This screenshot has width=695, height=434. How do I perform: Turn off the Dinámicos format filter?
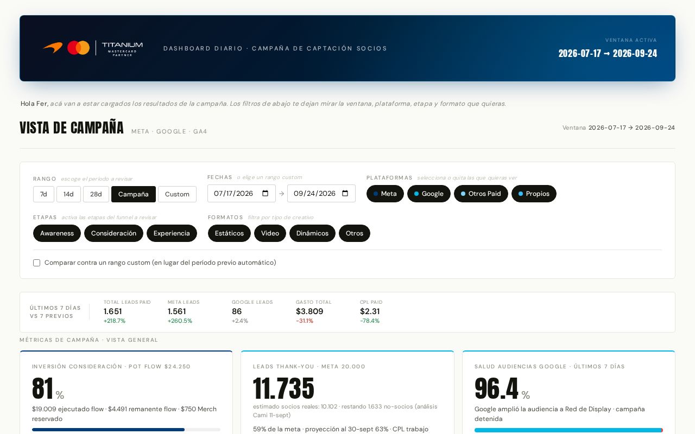tap(312, 233)
